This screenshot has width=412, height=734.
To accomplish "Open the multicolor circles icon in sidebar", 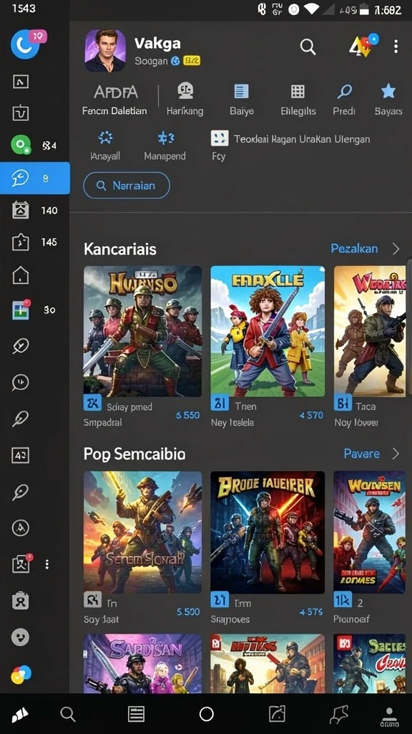I will 21,675.
